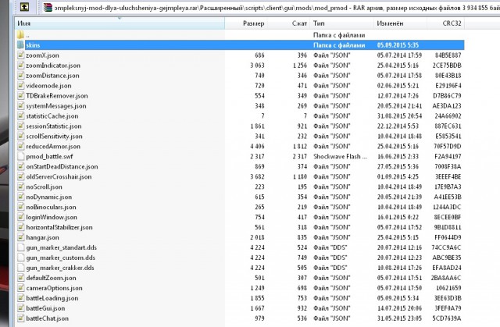Click the TDBrakeRemover.json file icon

pos(21,95)
